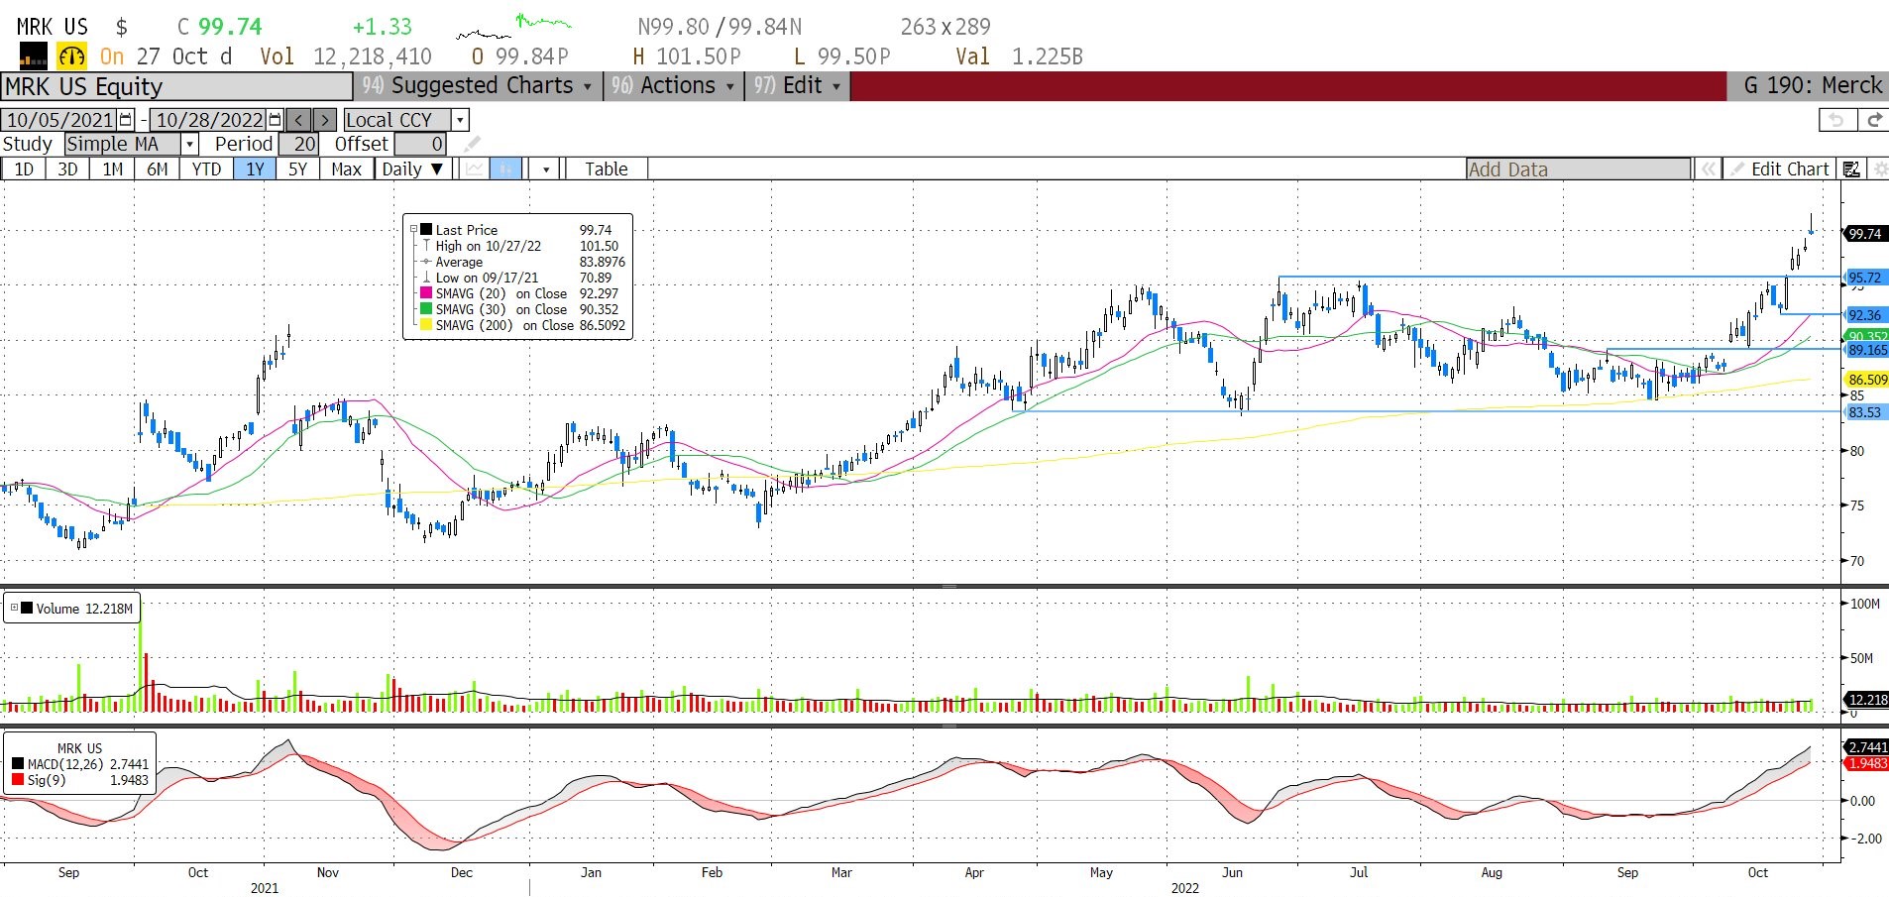Select the Max range tab
This screenshot has width=1889, height=897.
pyautogui.click(x=346, y=168)
